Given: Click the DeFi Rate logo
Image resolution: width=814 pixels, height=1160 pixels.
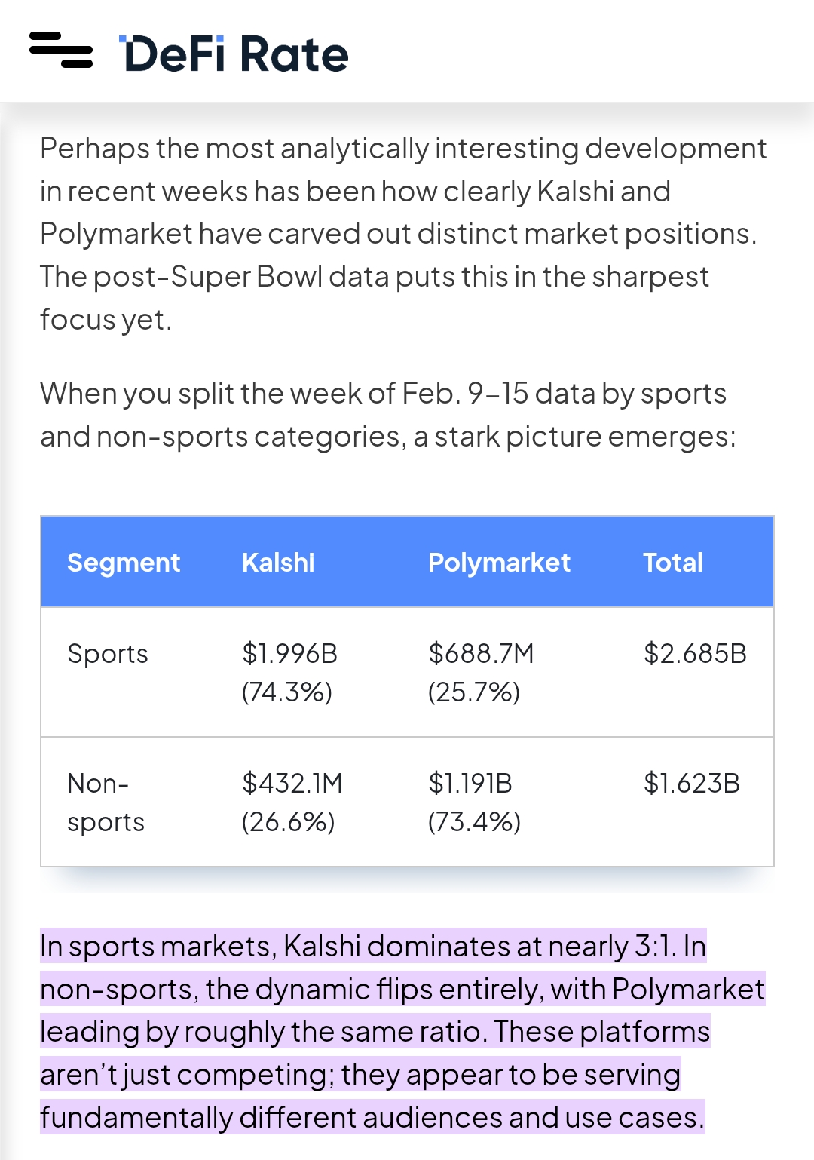Looking at the screenshot, I should pyautogui.click(x=234, y=54).
